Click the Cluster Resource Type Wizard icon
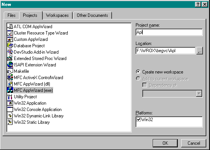Viewport: 210px width, 150px height. pyautogui.click(x=10, y=33)
